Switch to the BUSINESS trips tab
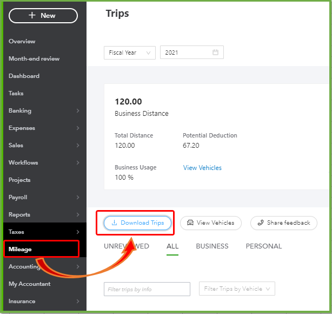The image size is (332, 314). click(212, 246)
